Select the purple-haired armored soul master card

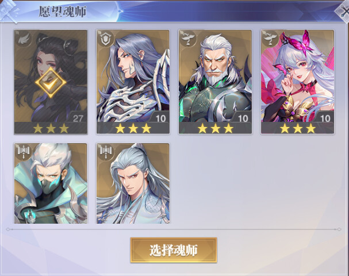click(133, 82)
